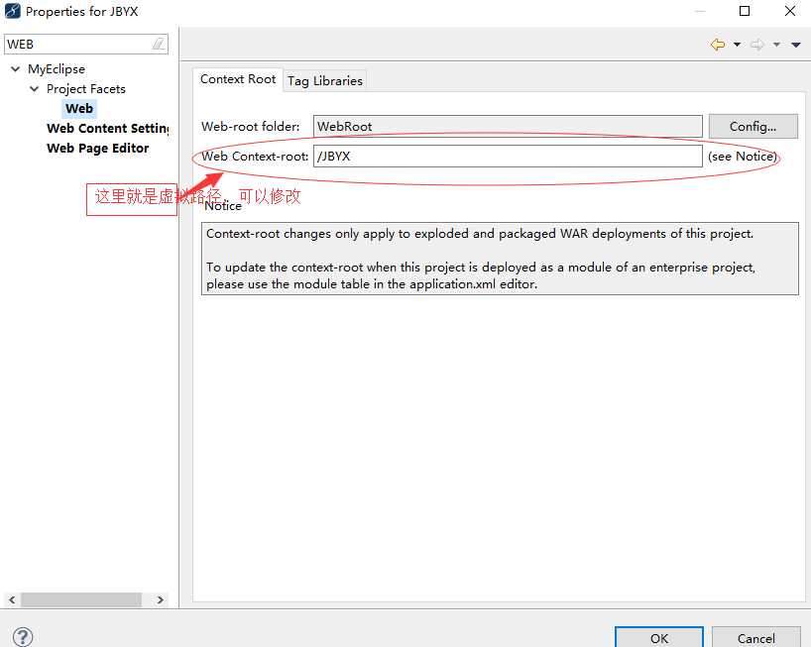Click the Notice text box
811x647 pixels.
click(500, 259)
